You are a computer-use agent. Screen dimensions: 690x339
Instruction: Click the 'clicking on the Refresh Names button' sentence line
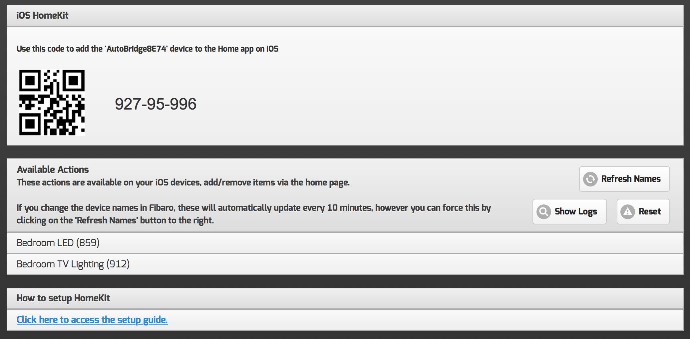tap(115, 220)
